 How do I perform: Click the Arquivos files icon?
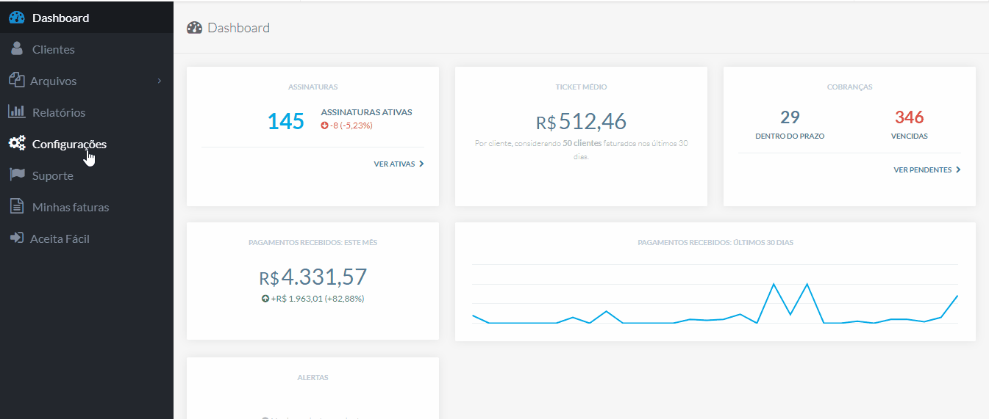(16, 81)
